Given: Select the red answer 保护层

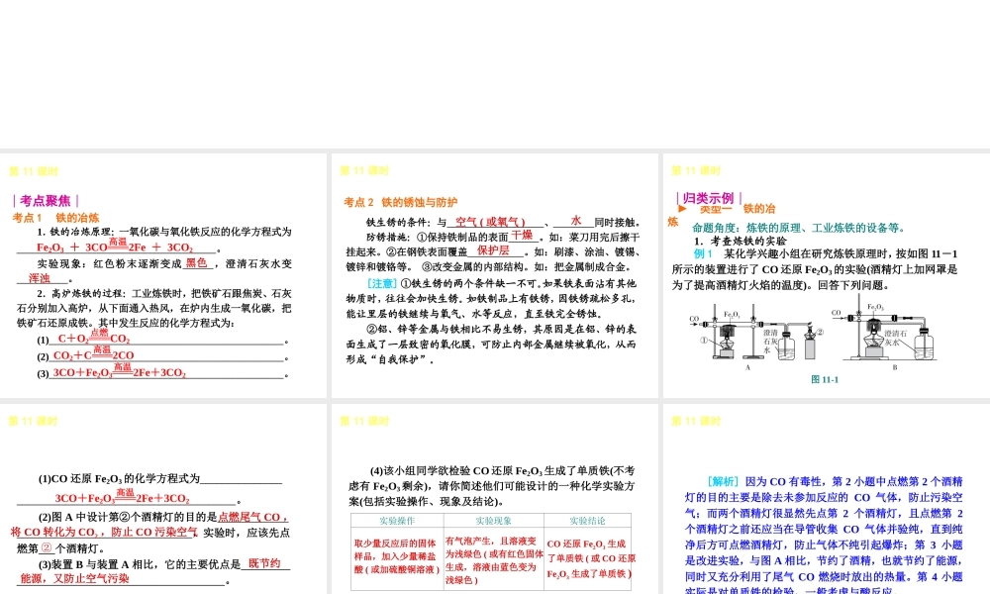Looking at the screenshot, I should point(493,249).
